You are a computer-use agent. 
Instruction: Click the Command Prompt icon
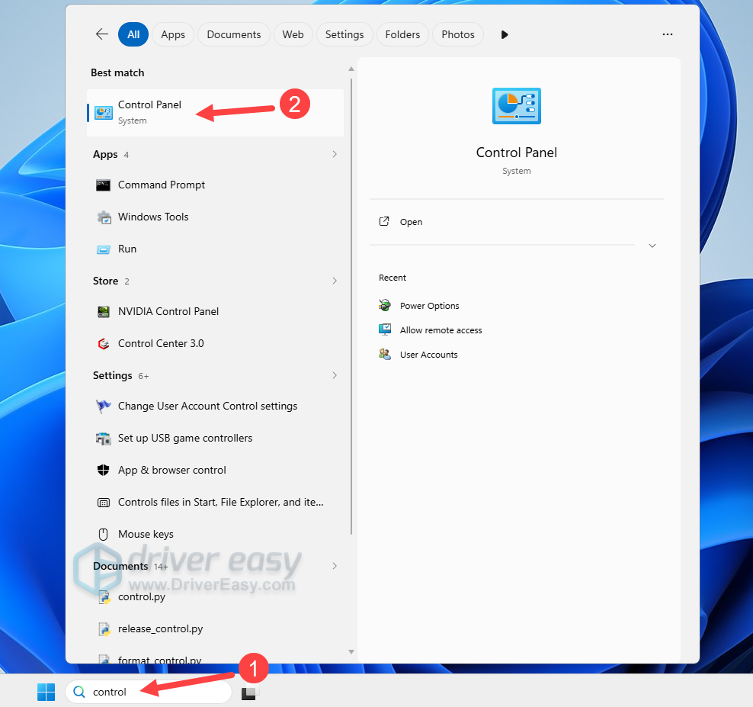click(103, 185)
